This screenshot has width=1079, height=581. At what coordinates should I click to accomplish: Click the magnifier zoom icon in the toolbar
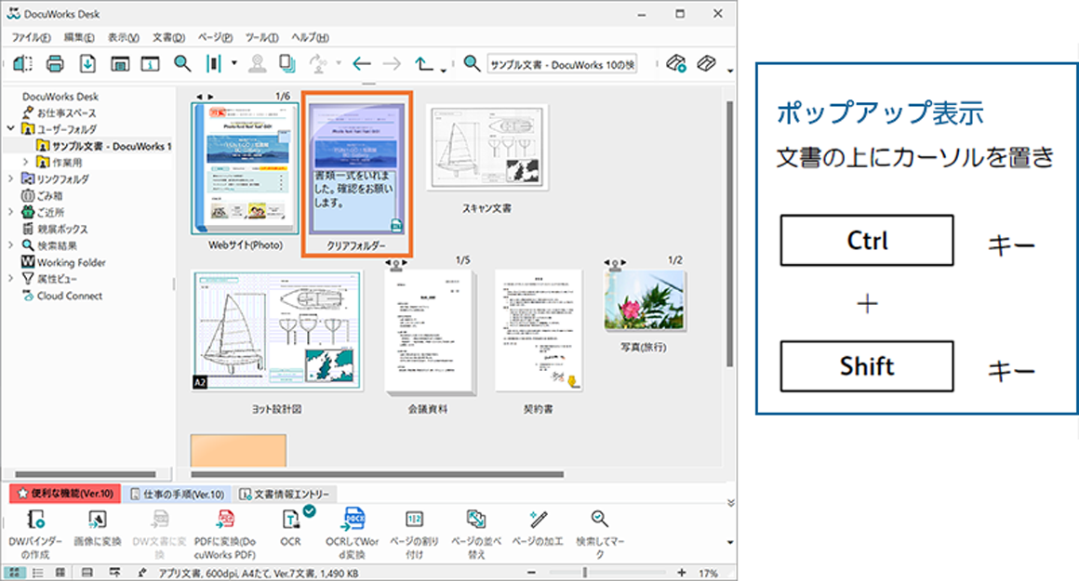(182, 64)
